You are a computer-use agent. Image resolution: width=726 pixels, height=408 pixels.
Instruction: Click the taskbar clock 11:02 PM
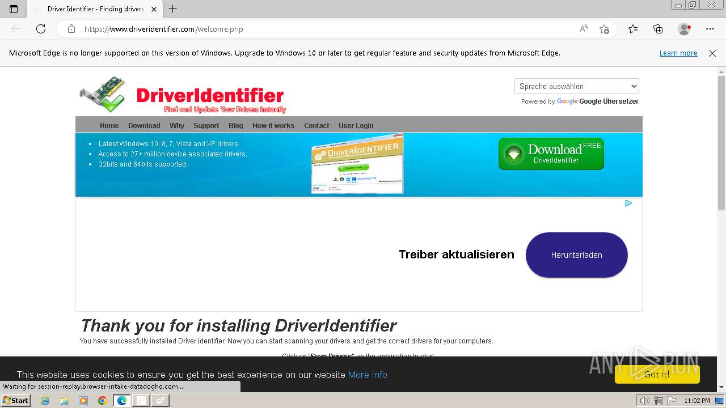697,401
